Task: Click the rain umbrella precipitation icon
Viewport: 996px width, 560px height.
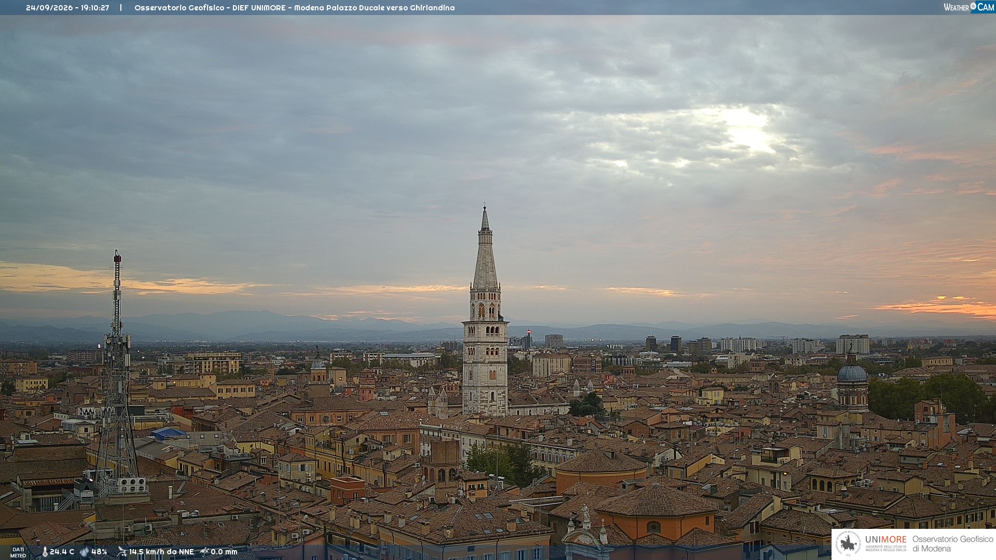Action: click(204, 552)
